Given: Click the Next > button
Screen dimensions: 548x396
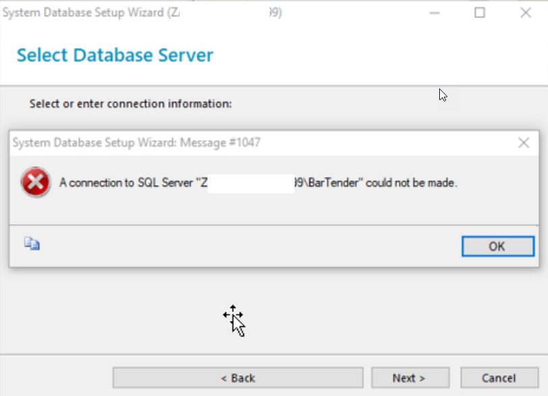Looking at the screenshot, I should click(410, 378).
